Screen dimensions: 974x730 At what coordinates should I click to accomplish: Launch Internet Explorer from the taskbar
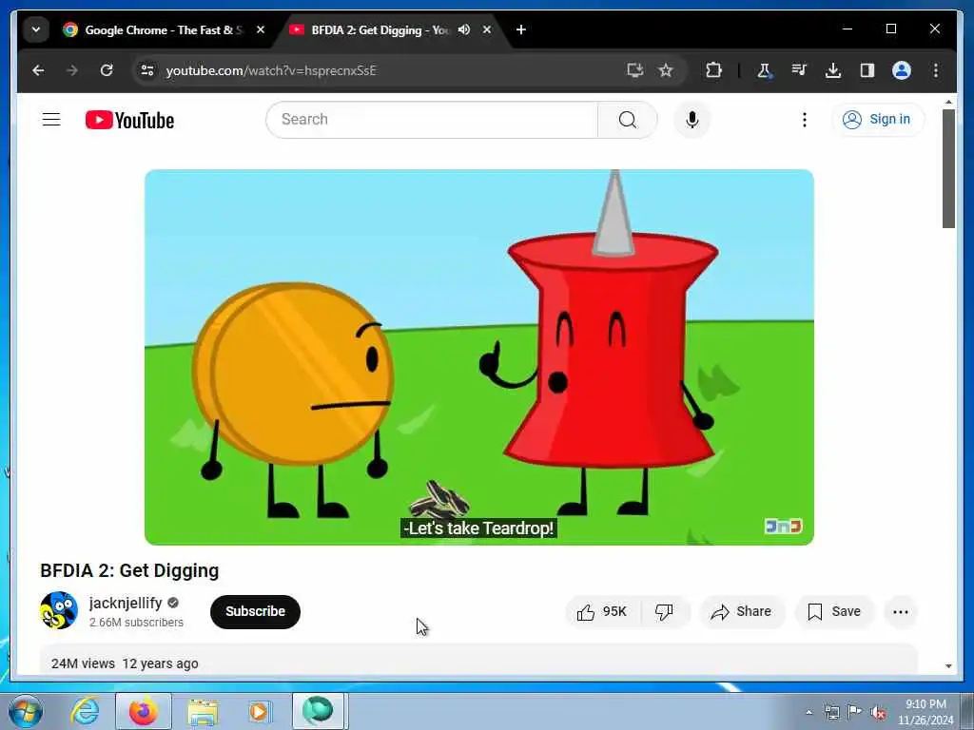coord(85,711)
